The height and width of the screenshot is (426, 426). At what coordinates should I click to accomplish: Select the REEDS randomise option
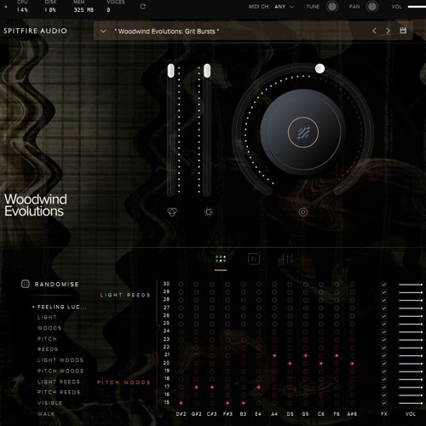48,349
